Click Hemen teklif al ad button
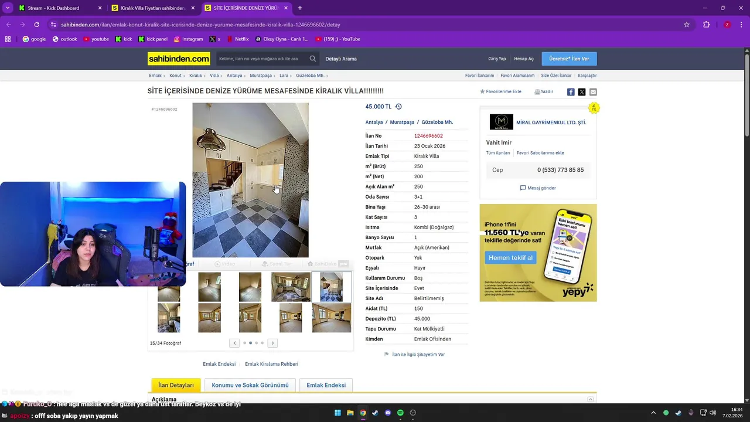The width and height of the screenshot is (750, 422). click(510, 258)
